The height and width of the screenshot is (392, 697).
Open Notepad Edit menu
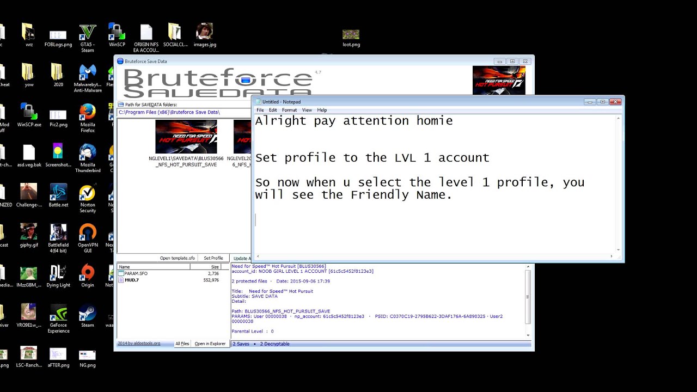point(273,110)
